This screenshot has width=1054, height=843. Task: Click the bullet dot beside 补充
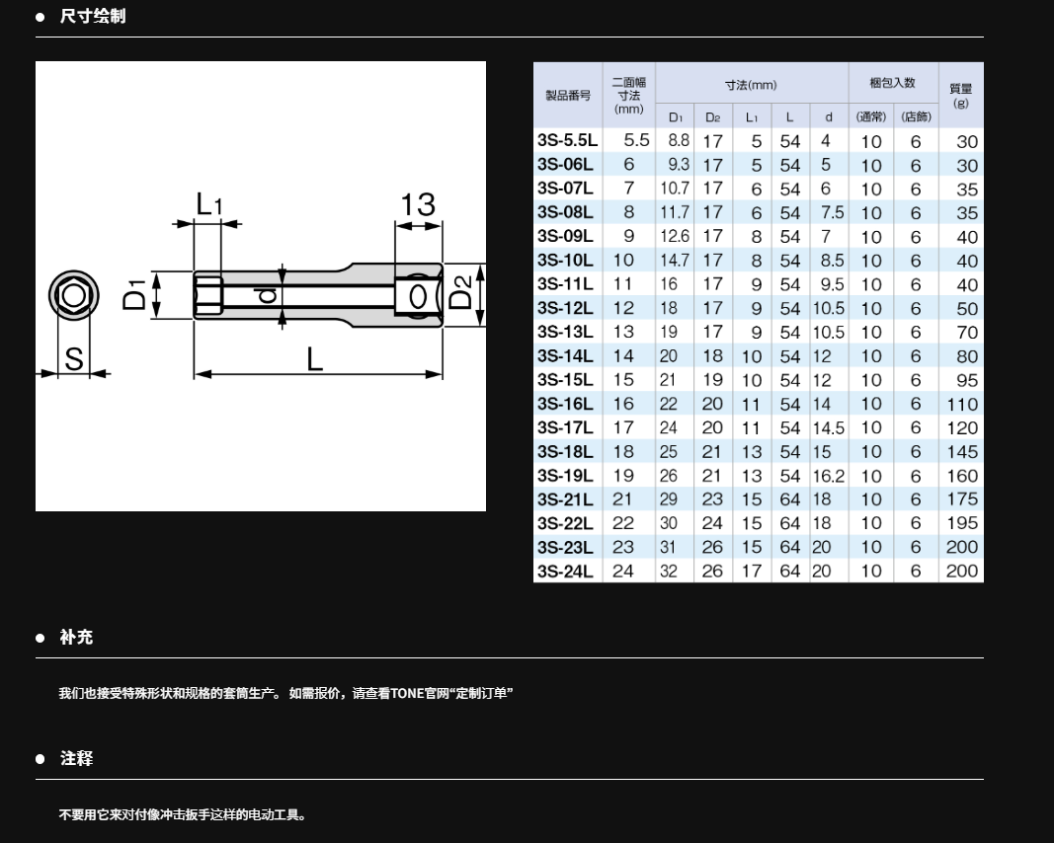pos(41,638)
